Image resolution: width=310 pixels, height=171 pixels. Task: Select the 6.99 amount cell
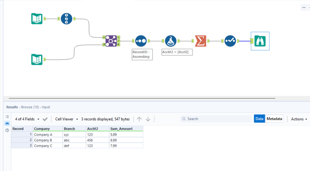coord(126,140)
